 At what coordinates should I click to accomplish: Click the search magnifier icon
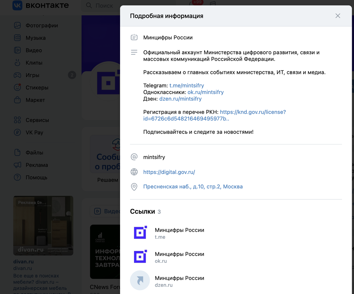pyautogui.click(x=88, y=5)
